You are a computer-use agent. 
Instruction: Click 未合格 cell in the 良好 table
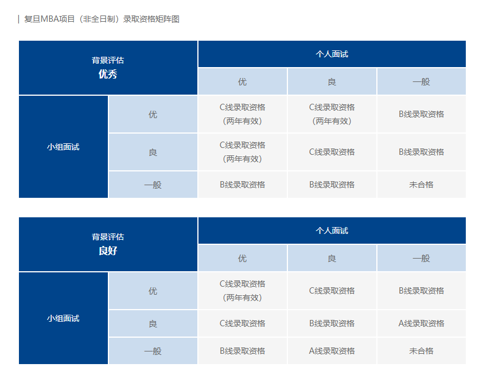point(421,351)
